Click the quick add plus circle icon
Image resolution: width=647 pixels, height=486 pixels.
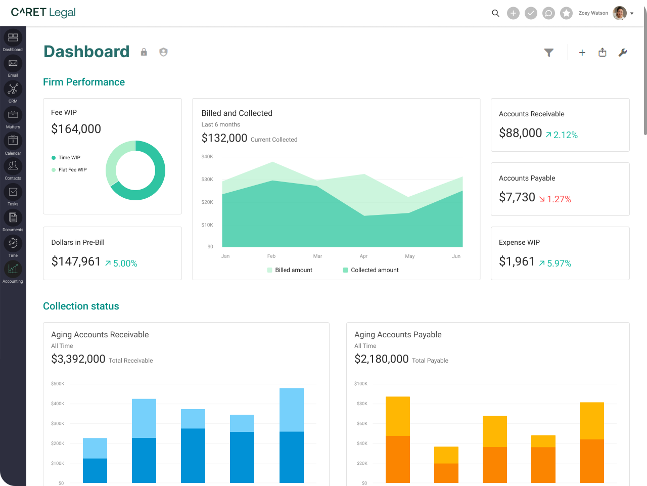513,13
